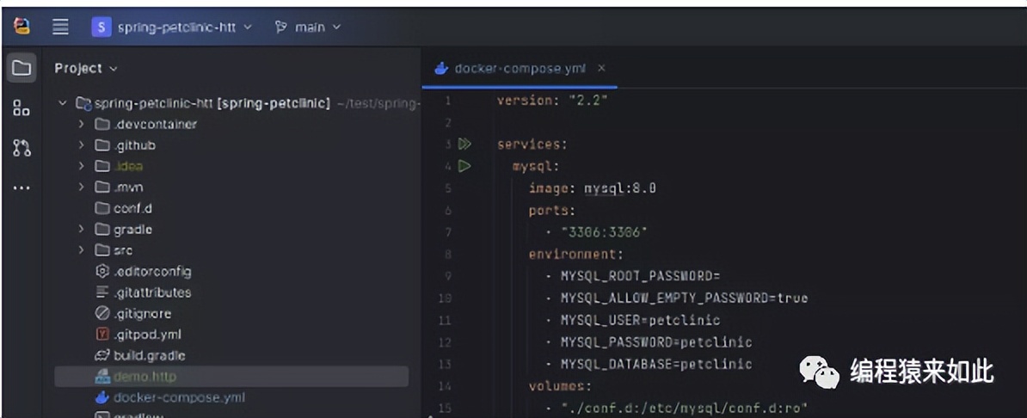Expand the .devcontainer folder
The image size is (1027, 418).
(81, 124)
